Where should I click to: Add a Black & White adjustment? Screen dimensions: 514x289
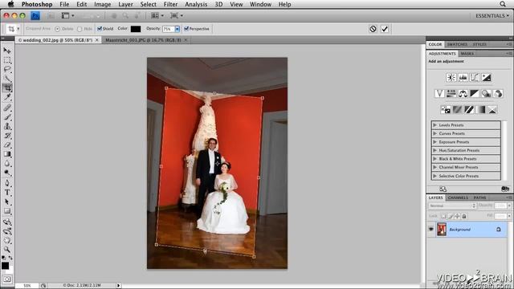[475, 94]
